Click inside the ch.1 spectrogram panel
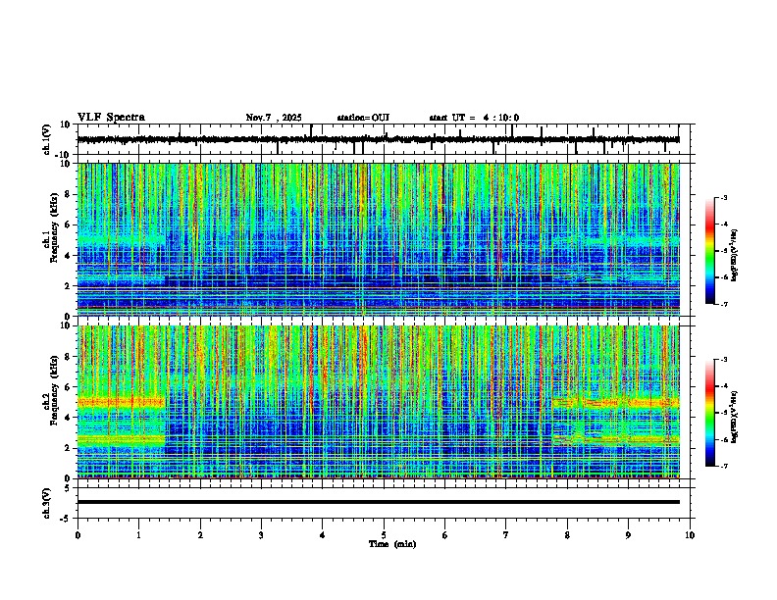This screenshot has width=777, height=600. click(378, 239)
